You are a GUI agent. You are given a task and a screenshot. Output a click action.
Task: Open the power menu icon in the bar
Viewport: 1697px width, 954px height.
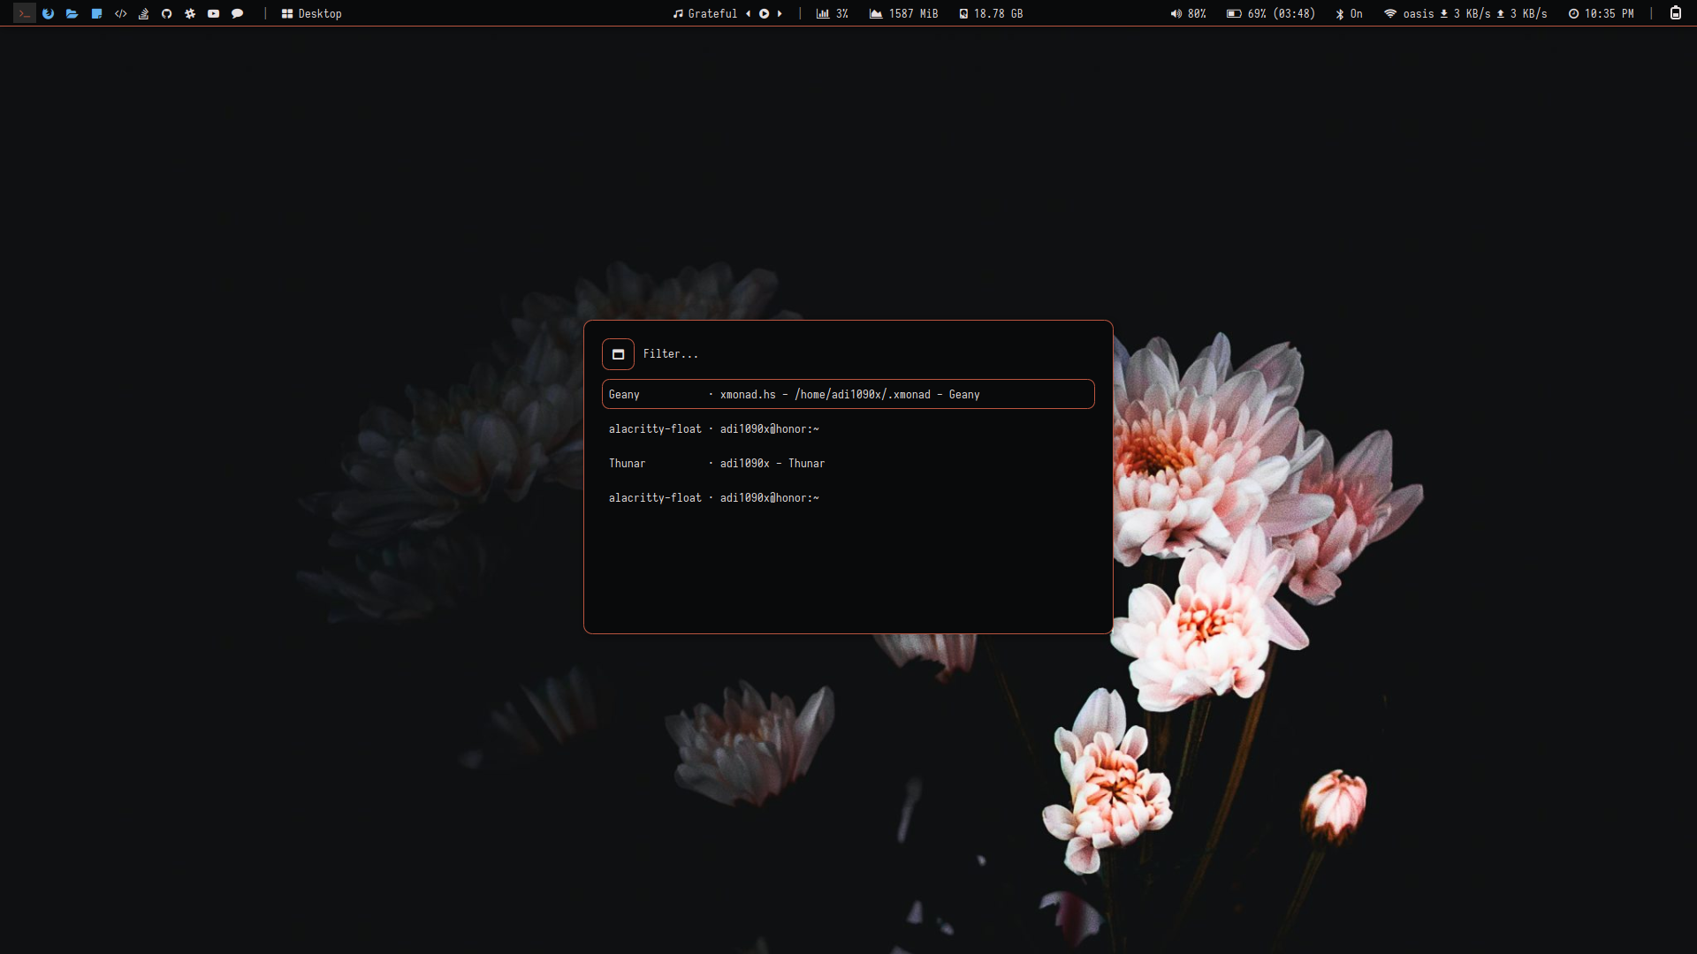click(1675, 13)
